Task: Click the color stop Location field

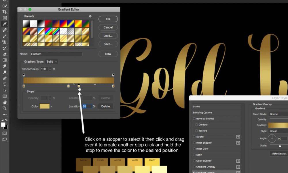Action: 87,106
